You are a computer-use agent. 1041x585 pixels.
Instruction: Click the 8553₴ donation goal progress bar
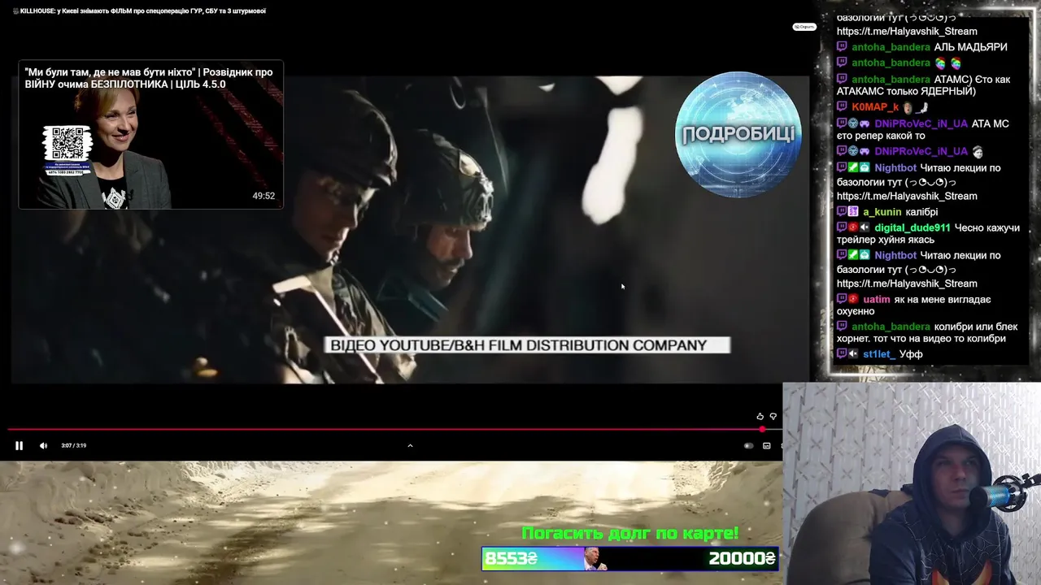(x=630, y=558)
